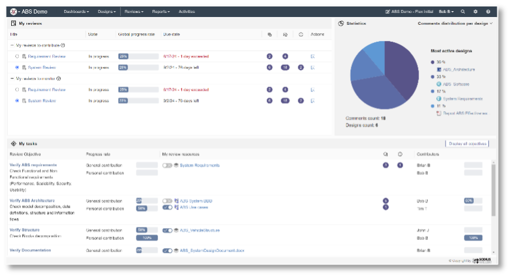Viewport: 512px width, 278px height.
Task: Click the 100% Personal contribution bar for Verify Structure
Action: (x=147, y=238)
